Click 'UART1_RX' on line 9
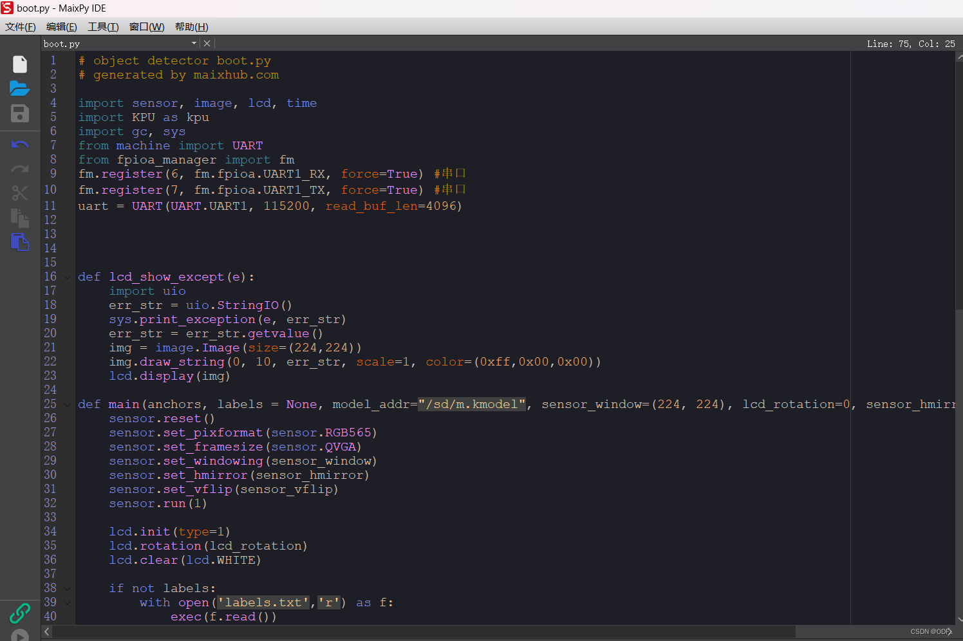This screenshot has height=641, width=963. tap(294, 174)
